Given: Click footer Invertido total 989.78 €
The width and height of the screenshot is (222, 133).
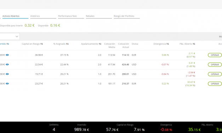Looking at the screenshot, I should point(81,129).
